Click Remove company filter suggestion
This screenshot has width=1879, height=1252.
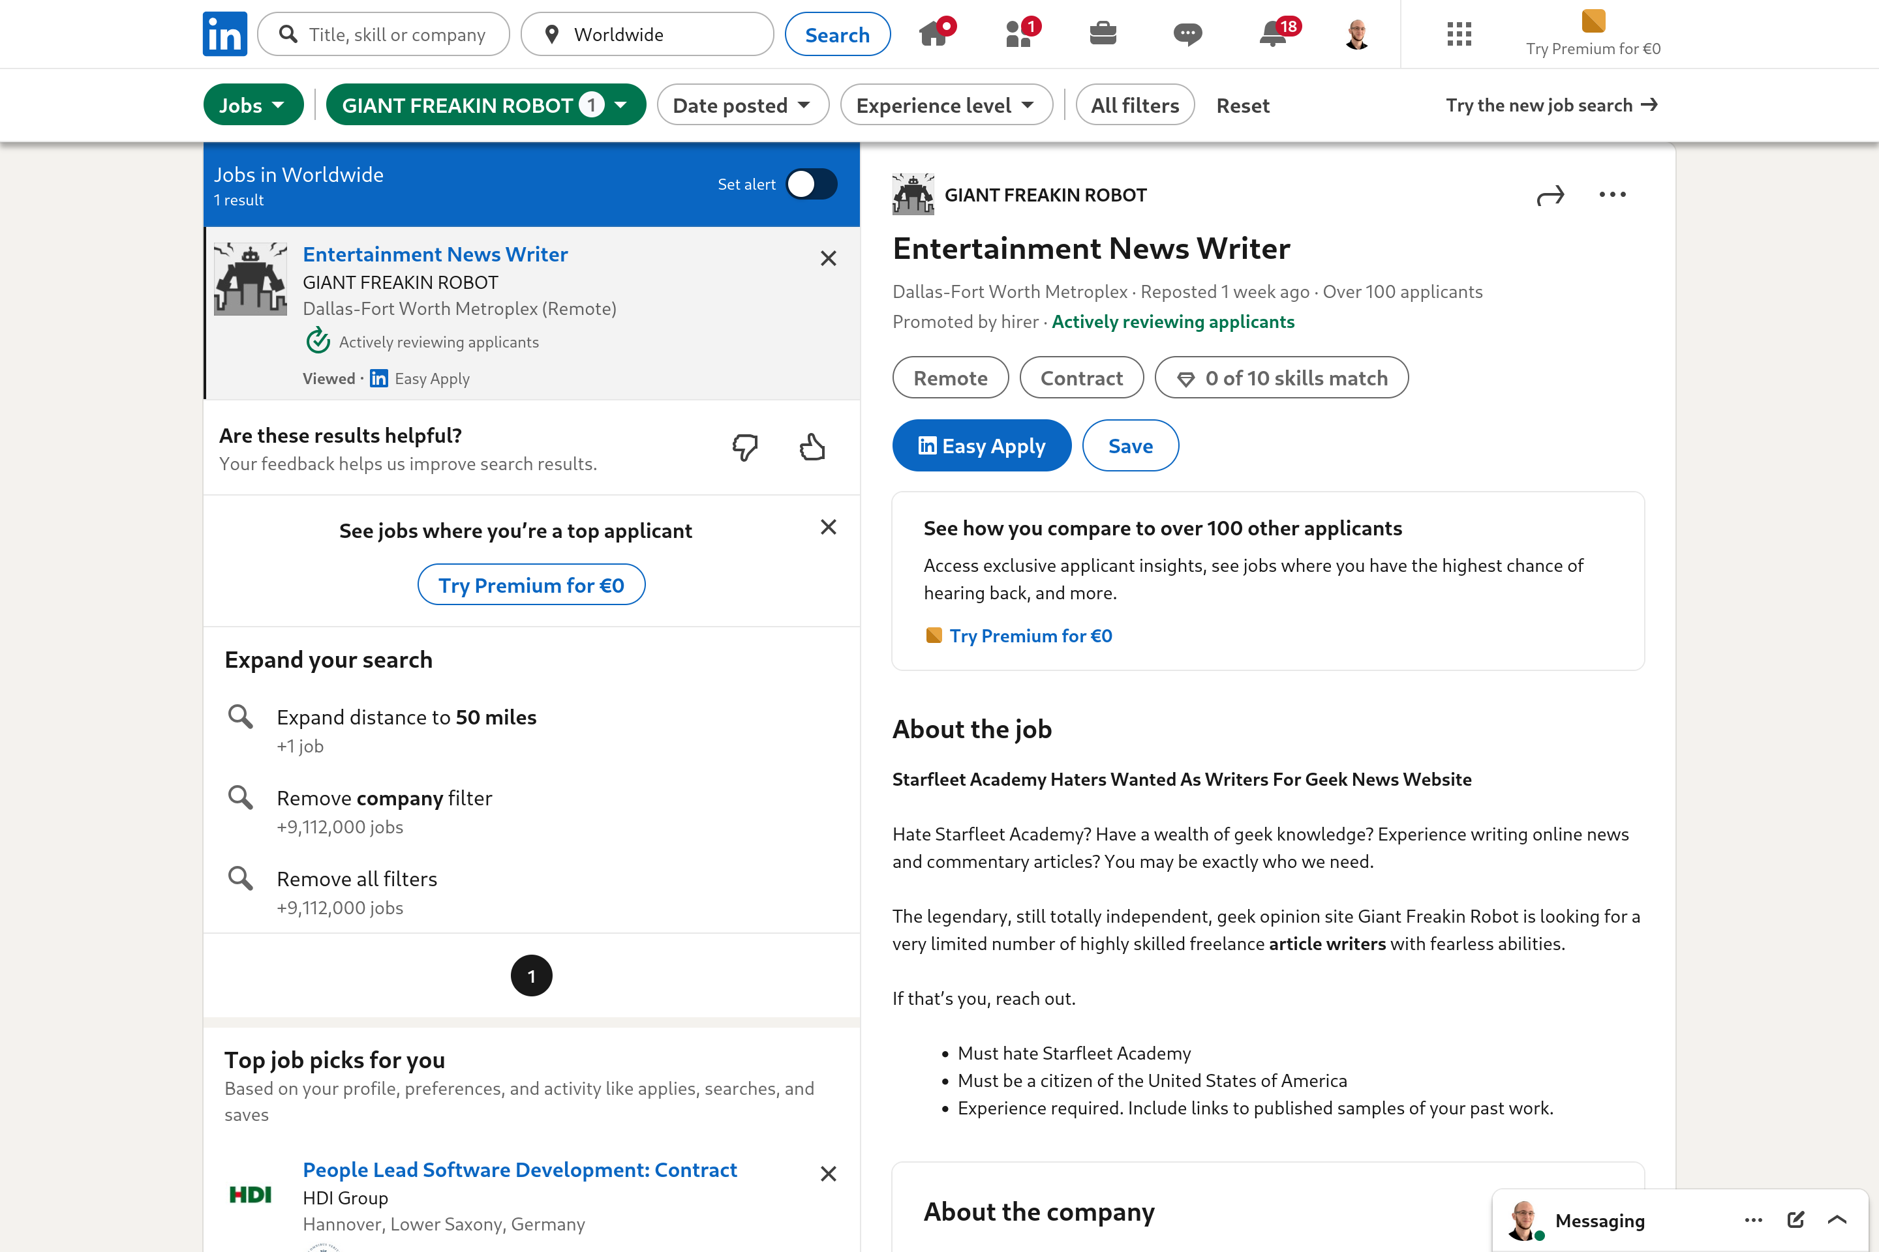(x=384, y=798)
